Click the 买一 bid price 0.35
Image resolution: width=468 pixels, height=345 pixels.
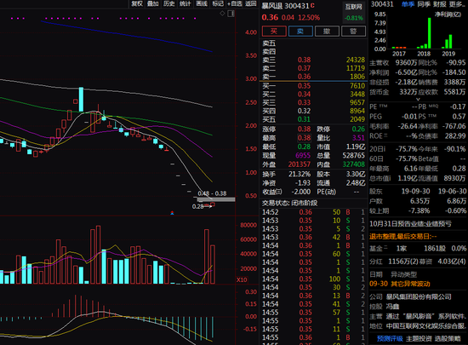tap(304, 86)
